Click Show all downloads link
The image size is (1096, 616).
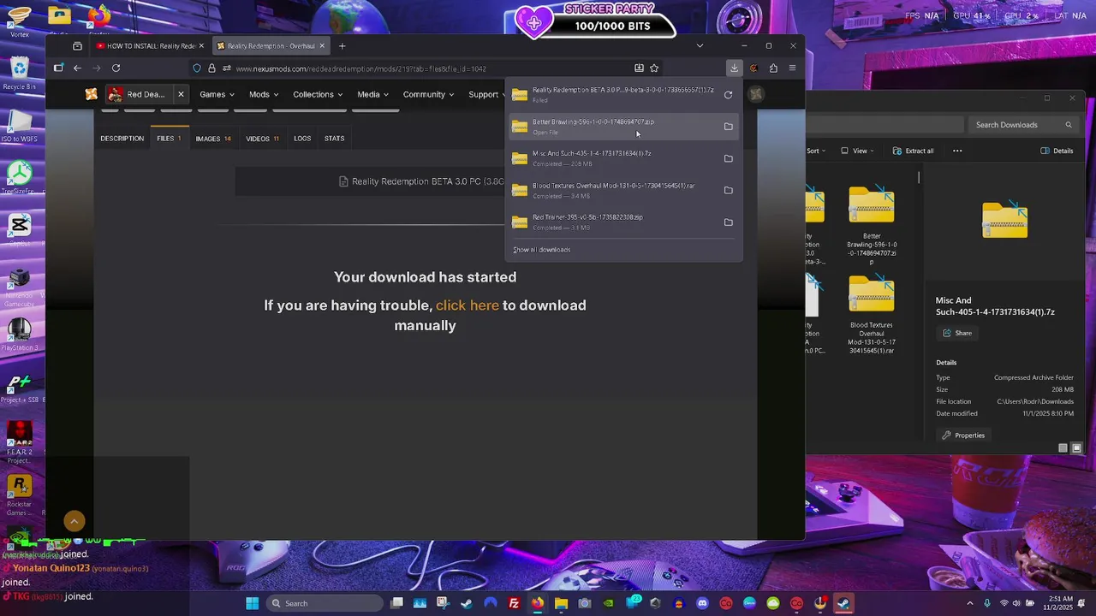click(541, 250)
